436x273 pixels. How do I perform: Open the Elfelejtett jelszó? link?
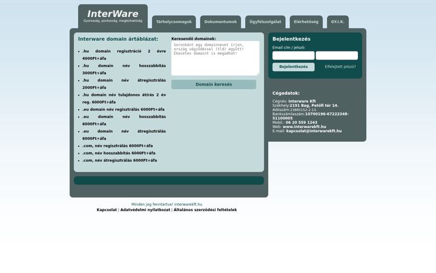340,67
